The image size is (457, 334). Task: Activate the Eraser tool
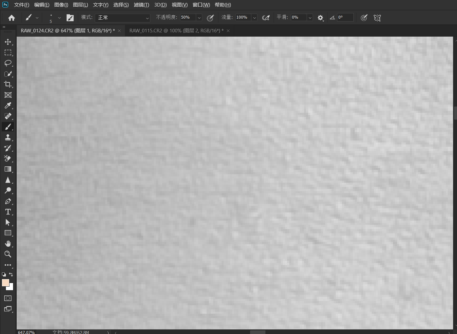[x=8, y=159]
